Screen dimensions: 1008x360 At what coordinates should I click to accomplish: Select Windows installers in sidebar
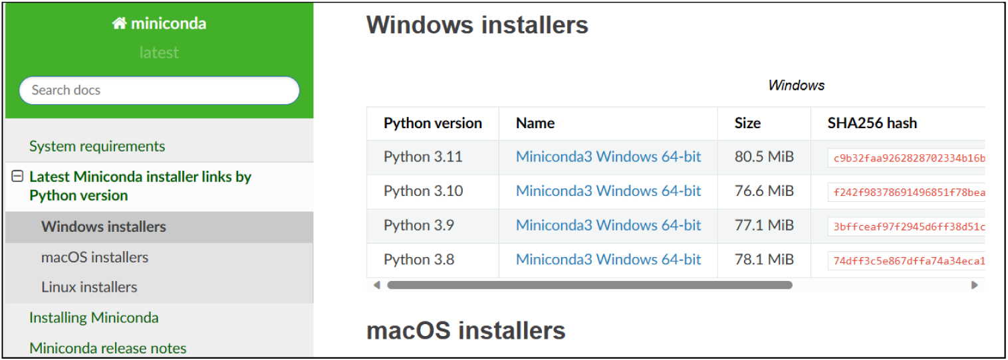(x=104, y=226)
